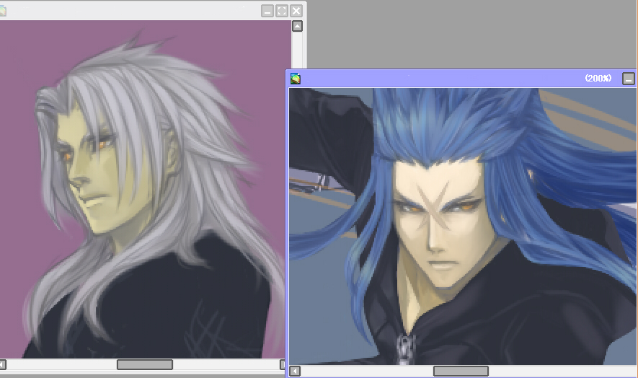Close the silver-haired portrait window
Viewport: 638px width, 378px height.
point(296,11)
